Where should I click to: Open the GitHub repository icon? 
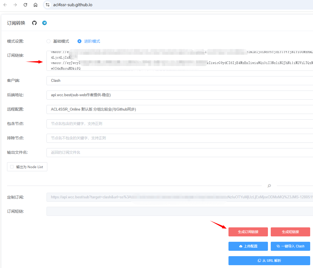[34, 23]
